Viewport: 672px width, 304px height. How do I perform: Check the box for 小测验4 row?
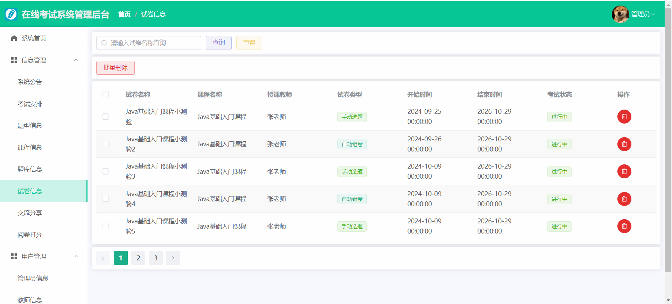(x=105, y=199)
